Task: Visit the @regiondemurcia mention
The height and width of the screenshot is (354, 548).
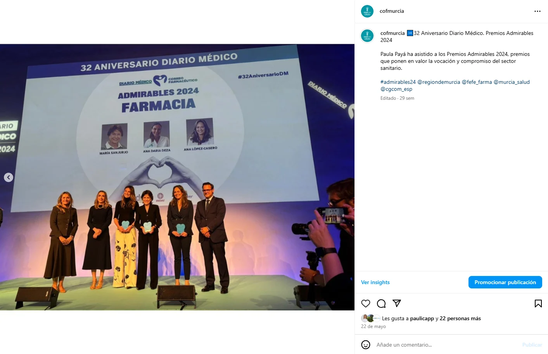Action: pyautogui.click(x=439, y=82)
